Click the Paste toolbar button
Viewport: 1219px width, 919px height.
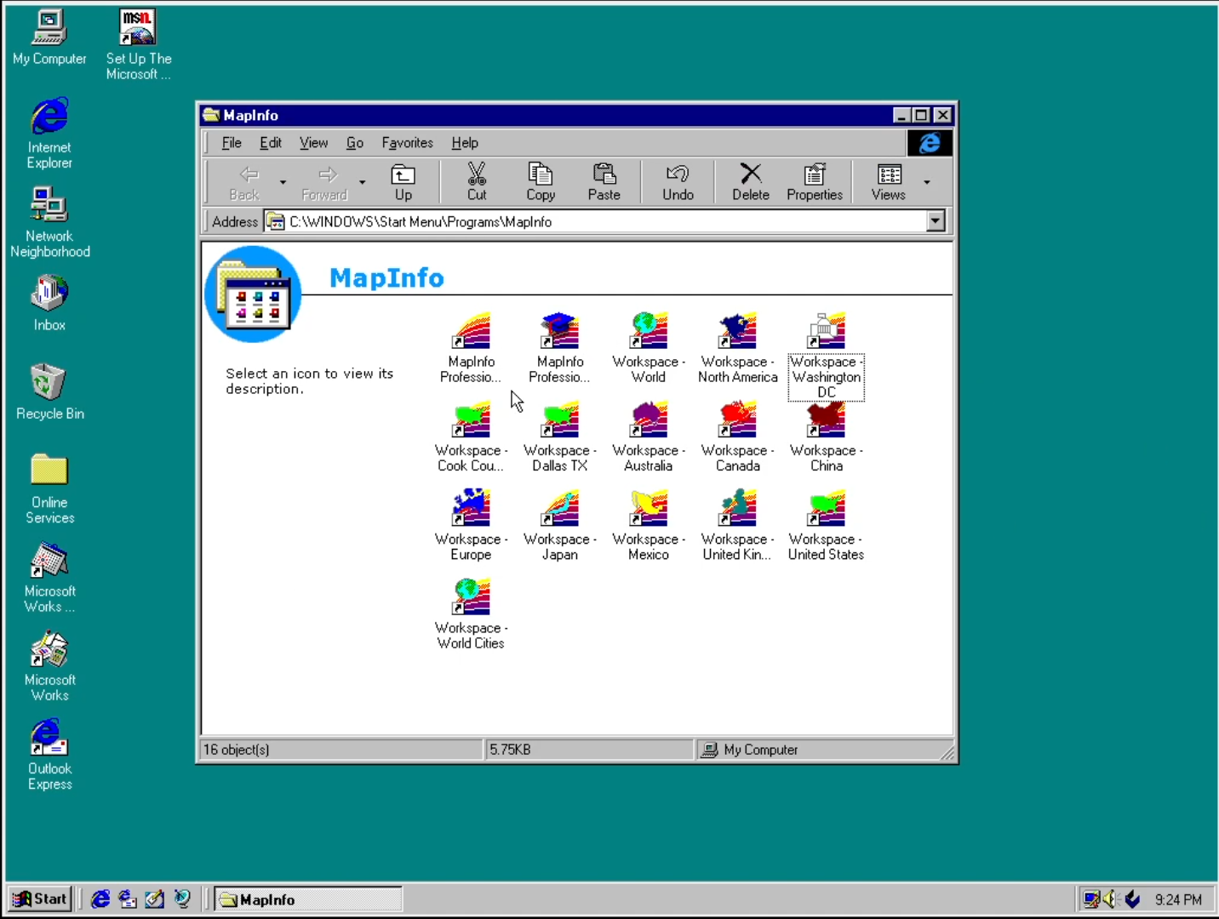pos(604,182)
